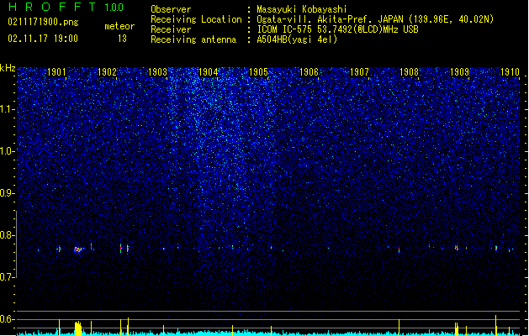Select the A504HB(yagi 4el) antenna text

pos(297,39)
